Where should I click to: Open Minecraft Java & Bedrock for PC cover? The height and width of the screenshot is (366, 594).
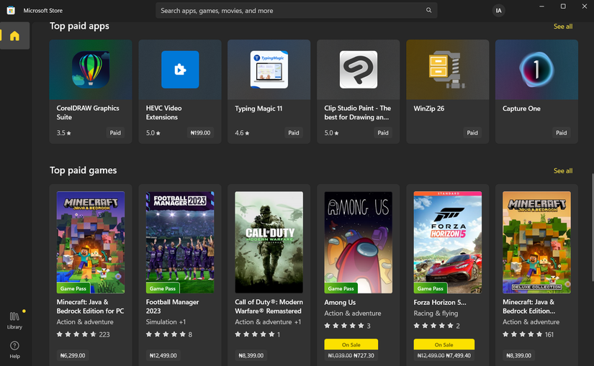point(91,242)
